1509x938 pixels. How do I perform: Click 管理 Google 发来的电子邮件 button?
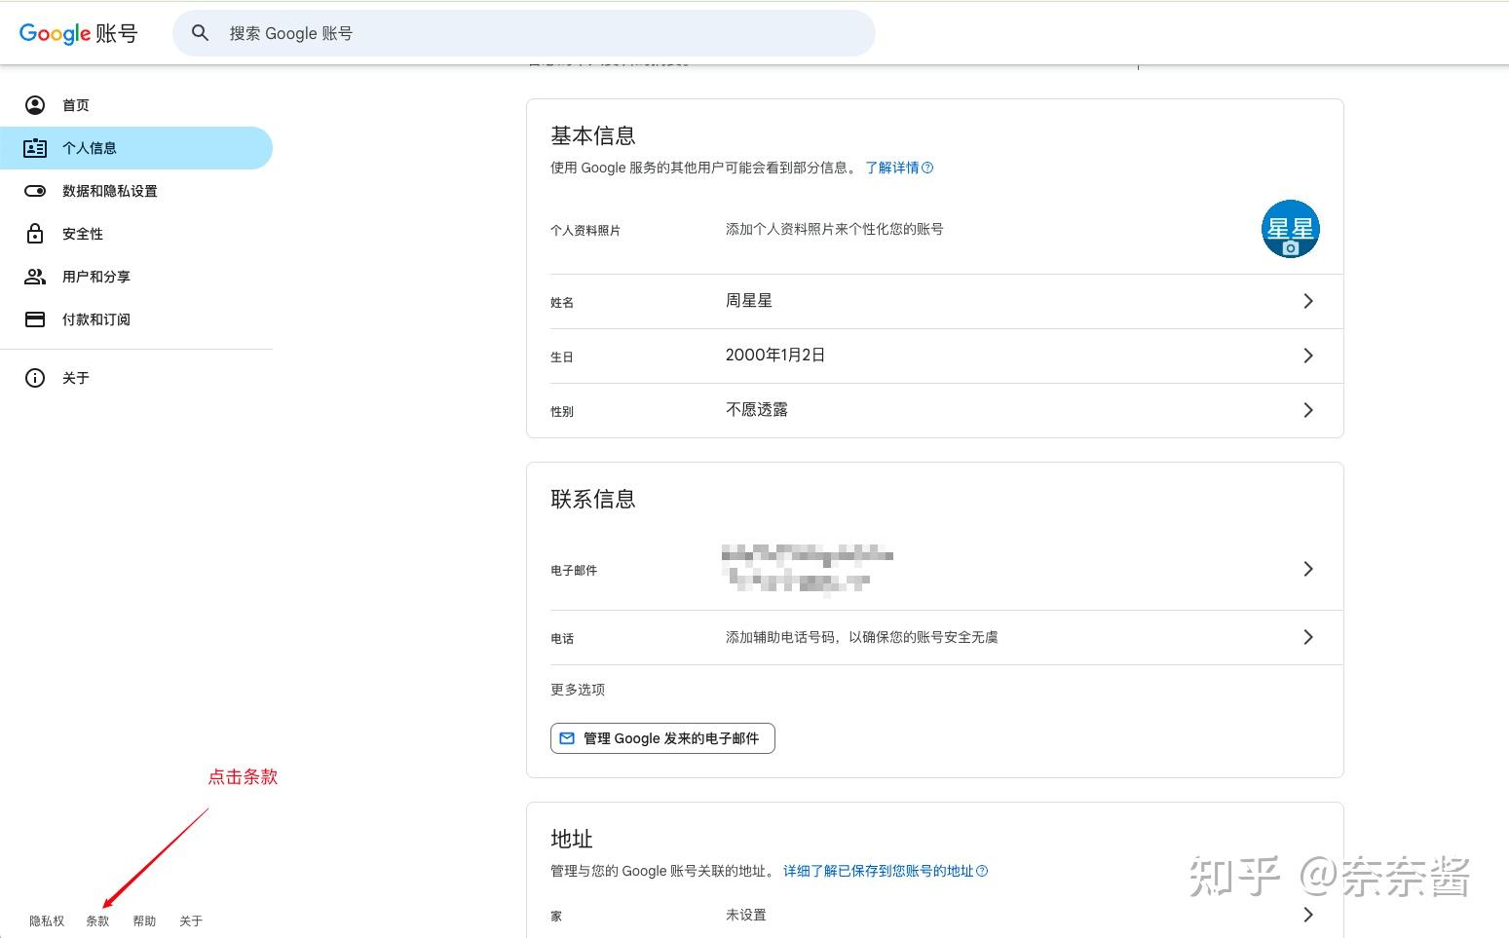(662, 738)
